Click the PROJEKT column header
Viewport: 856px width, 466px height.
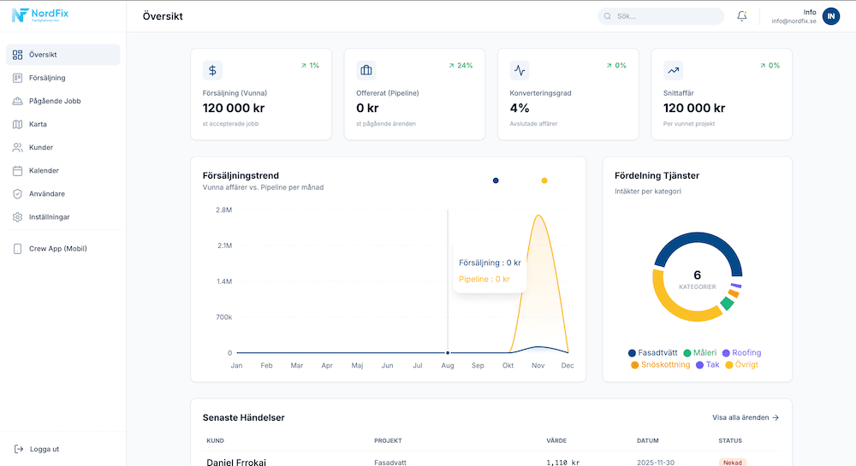point(388,440)
